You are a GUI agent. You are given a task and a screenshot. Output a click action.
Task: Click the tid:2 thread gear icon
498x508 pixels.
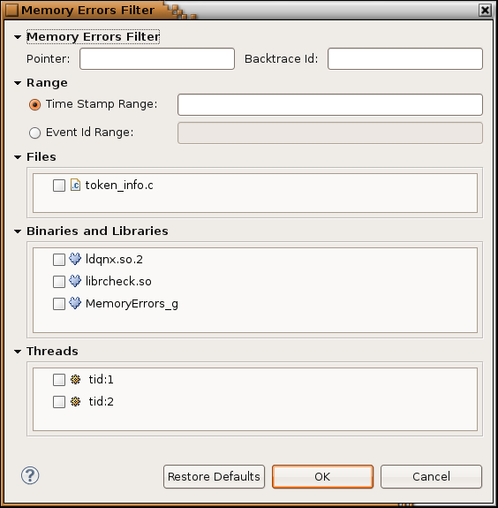(x=75, y=402)
